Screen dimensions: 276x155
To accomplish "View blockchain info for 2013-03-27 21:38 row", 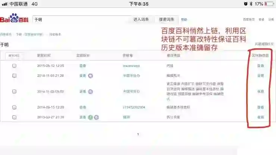I will 261,117.
